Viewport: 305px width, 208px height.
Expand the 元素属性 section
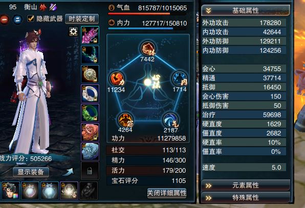(x=246, y=186)
